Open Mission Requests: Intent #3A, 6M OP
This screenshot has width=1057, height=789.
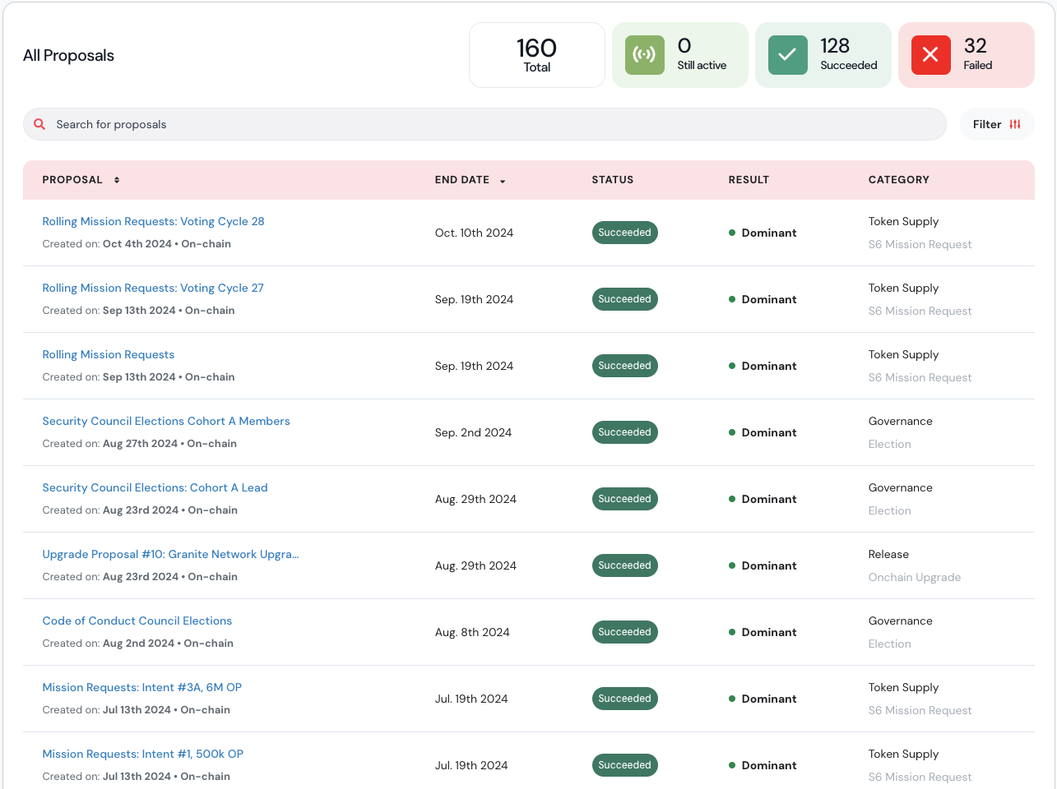[141, 687]
